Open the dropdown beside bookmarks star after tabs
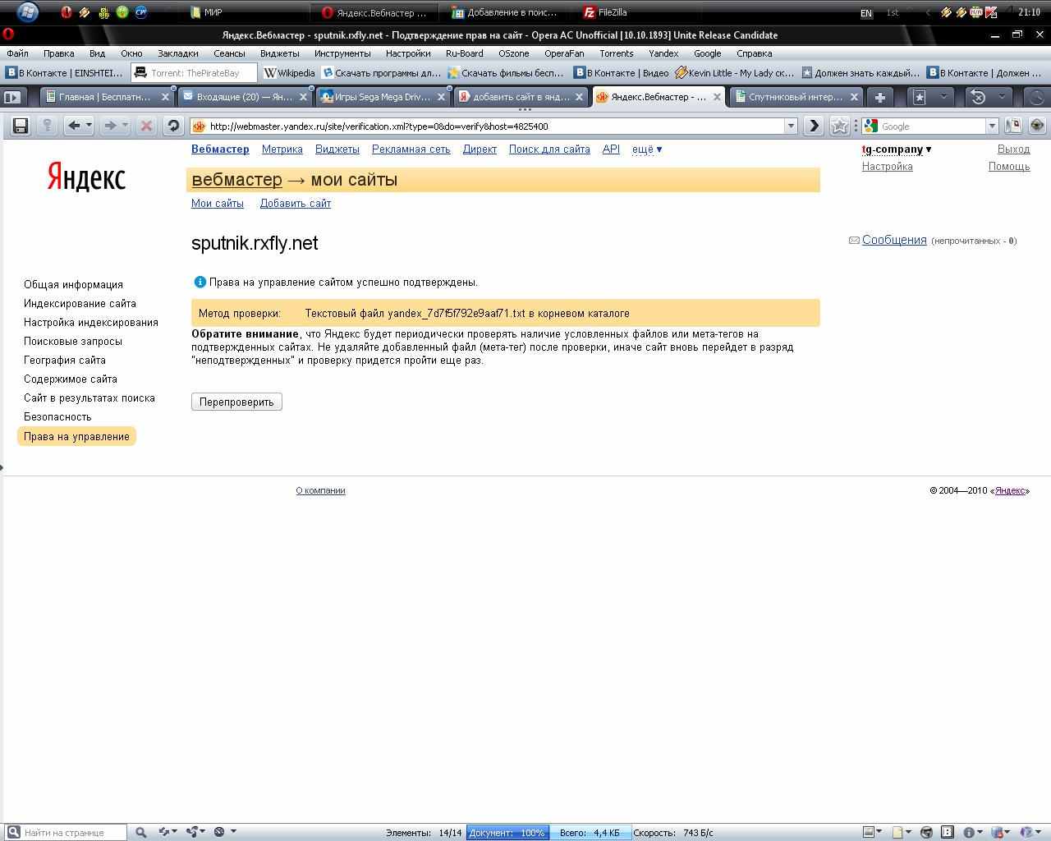This screenshot has width=1051, height=841. pyautogui.click(x=943, y=97)
